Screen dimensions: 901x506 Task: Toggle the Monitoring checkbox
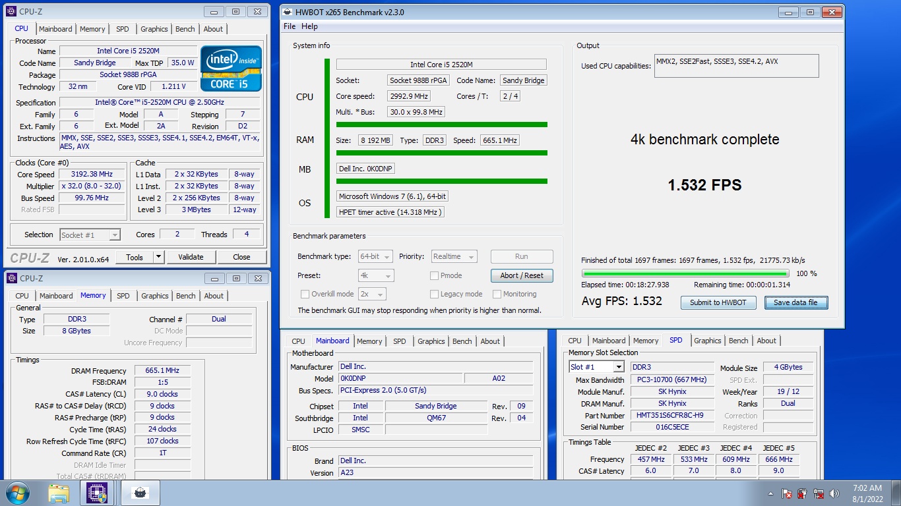pyautogui.click(x=497, y=294)
